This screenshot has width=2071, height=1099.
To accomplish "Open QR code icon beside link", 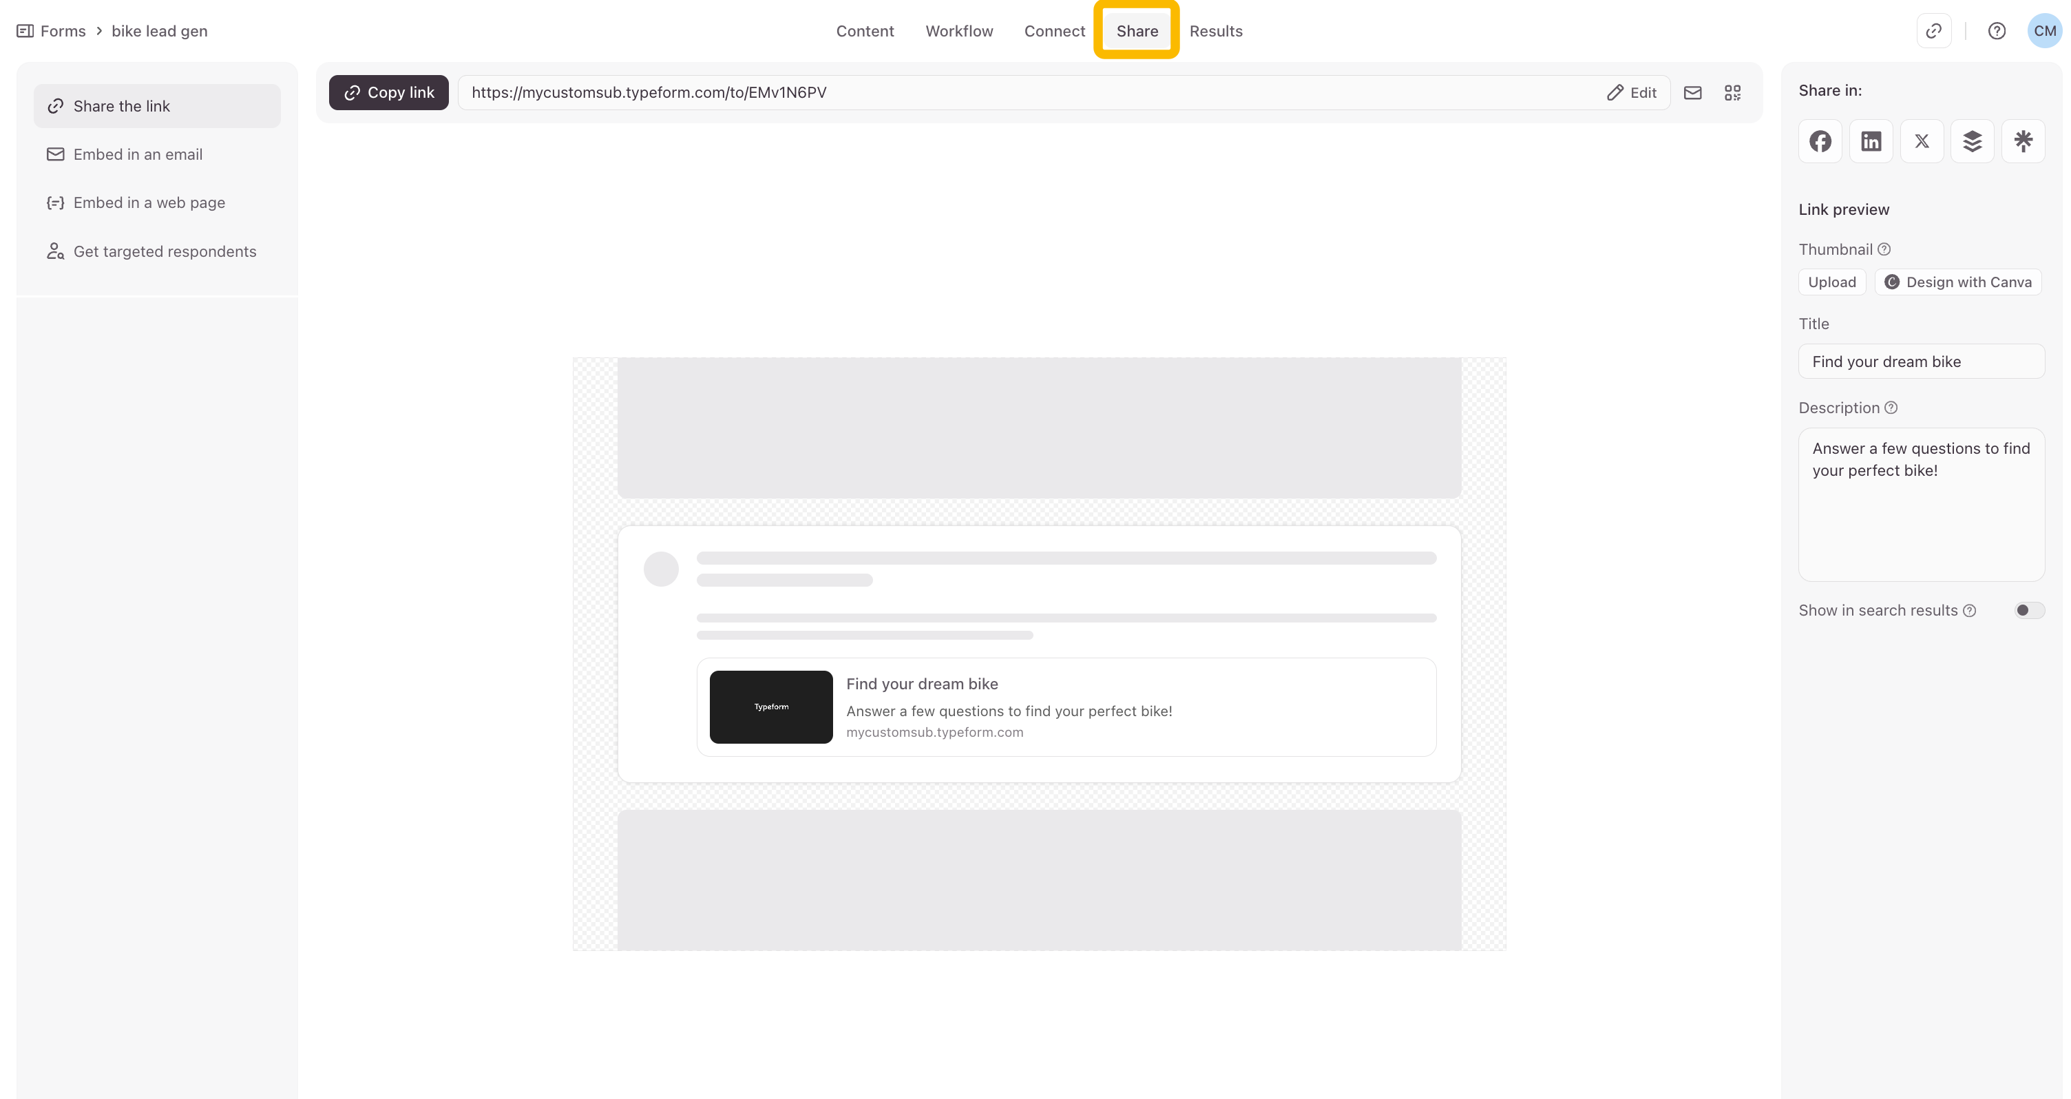I will (x=1732, y=92).
